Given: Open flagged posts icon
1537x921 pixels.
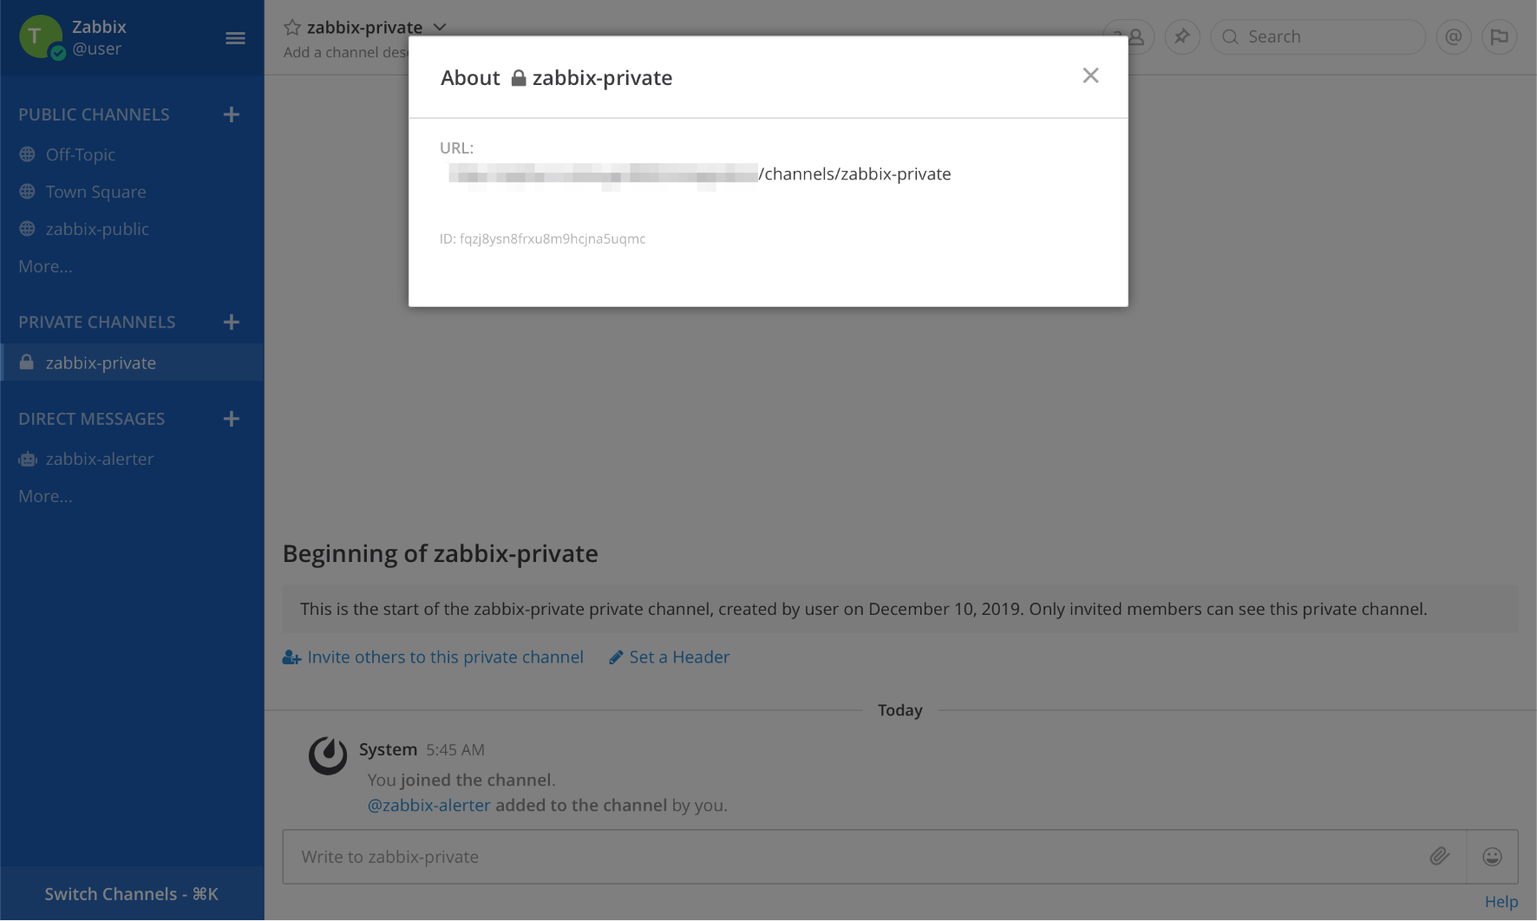Looking at the screenshot, I should click(x=1499, y=37).
